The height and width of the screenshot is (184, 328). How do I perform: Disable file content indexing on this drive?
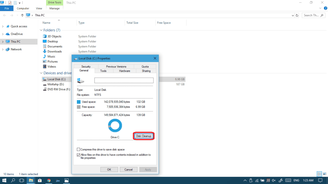(78, 155)
